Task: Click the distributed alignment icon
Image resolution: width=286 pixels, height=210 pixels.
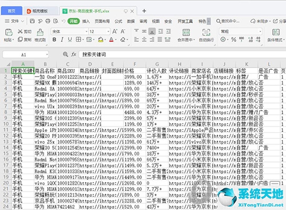Action: pos(168,39)
